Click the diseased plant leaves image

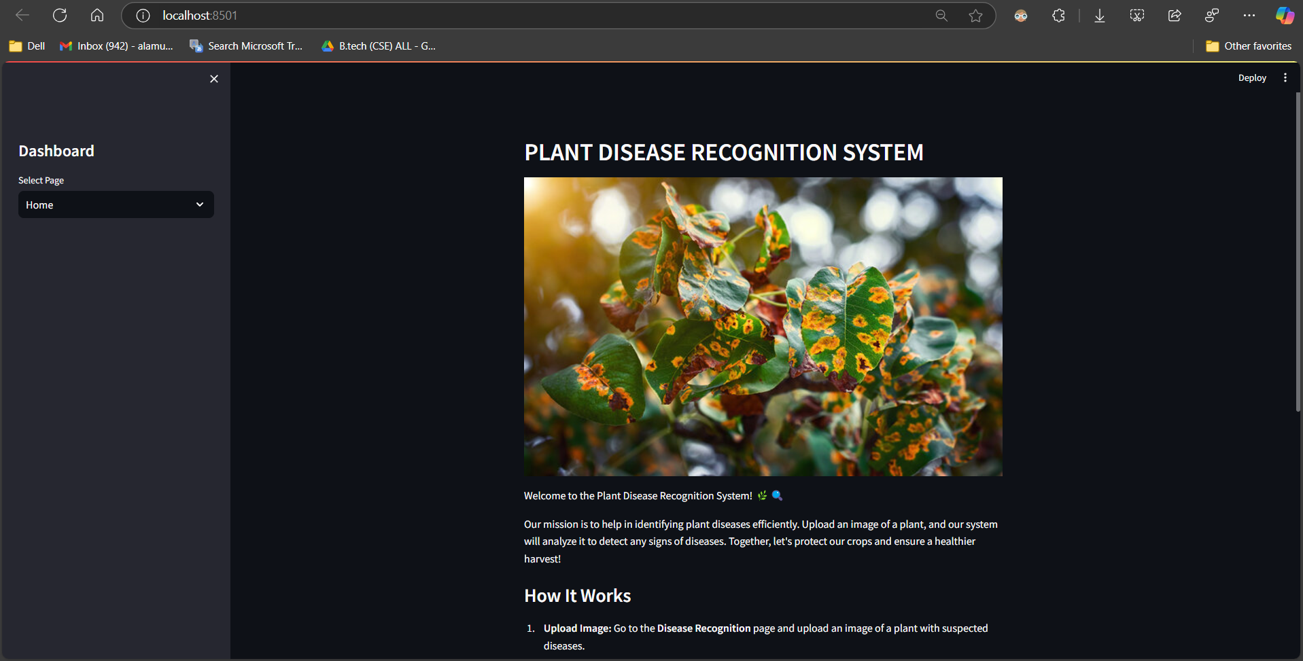[763, 326]
